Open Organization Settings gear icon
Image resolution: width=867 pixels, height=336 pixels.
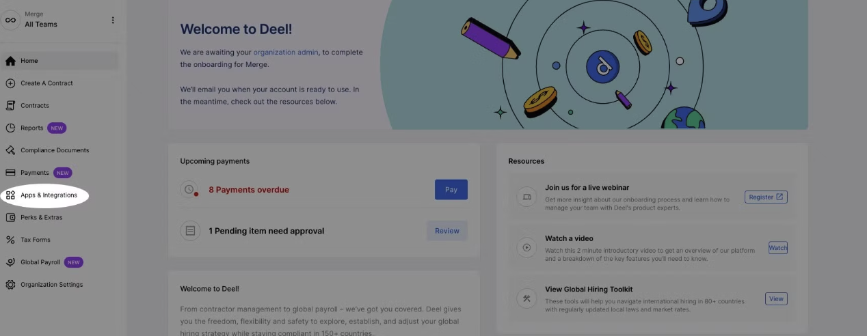point(10,285)
